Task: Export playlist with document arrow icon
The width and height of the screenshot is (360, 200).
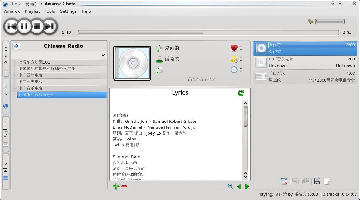Action: coord(327,181)
